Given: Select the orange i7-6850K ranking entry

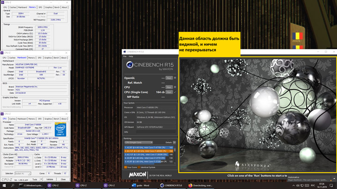Looking at the screenshot, I should (149, 151).
